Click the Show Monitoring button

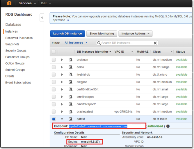[x=102, y=33]
